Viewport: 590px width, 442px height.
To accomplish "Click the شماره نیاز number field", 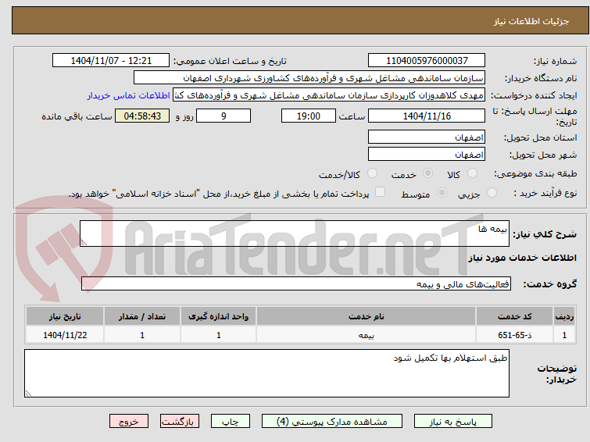I will click(x=427, y=61).
